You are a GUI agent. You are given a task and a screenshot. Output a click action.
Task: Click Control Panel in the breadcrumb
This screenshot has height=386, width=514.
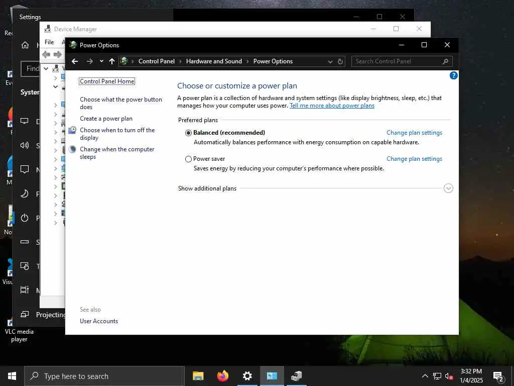[157, 61]
